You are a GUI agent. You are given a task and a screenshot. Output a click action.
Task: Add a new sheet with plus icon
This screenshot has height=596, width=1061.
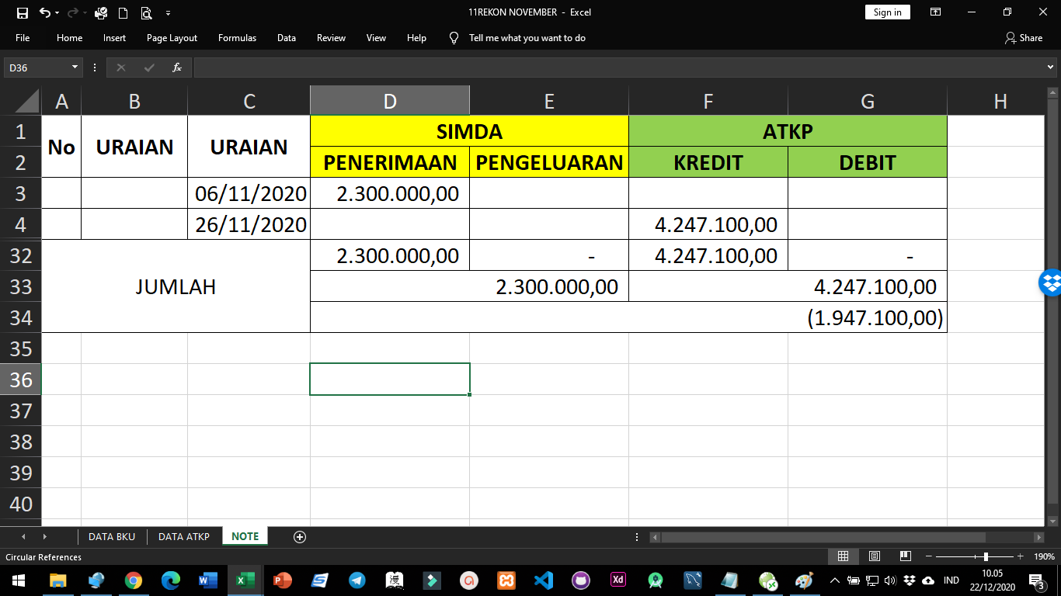click(x=300, y=536)
